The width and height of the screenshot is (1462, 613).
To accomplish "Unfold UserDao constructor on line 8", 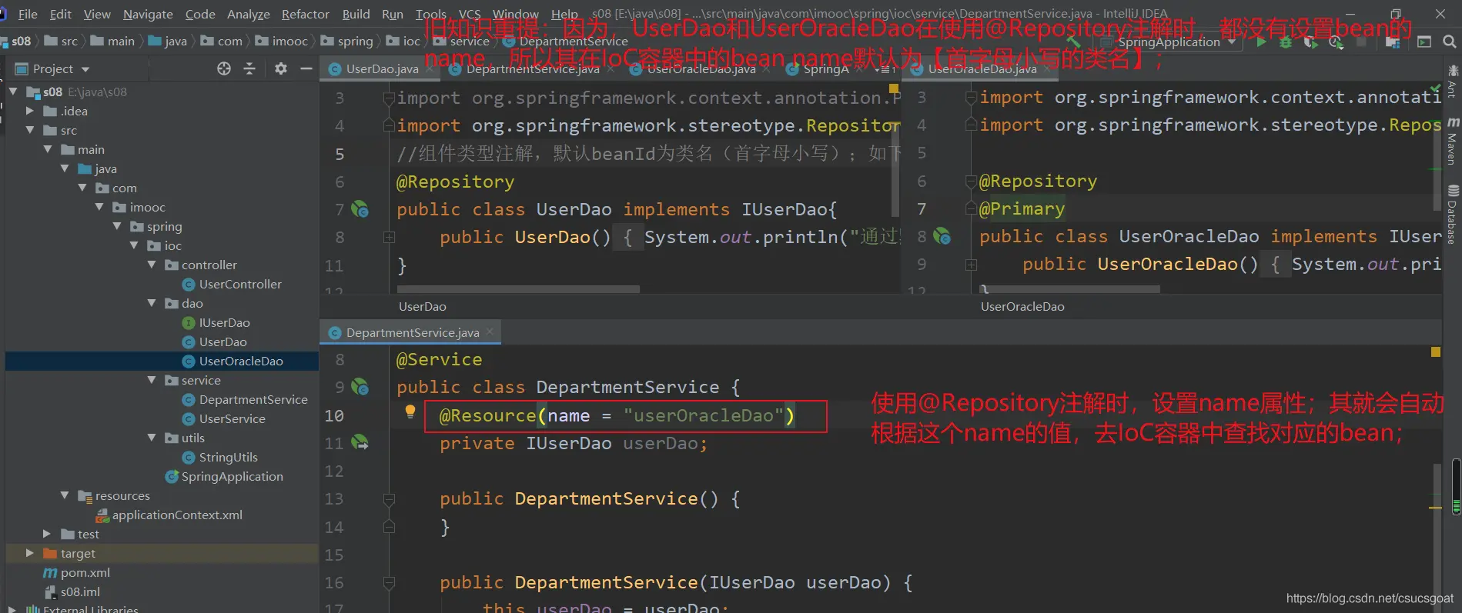I will [x=389, y=238].
